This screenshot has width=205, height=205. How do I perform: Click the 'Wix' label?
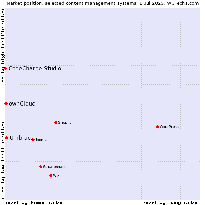[56, 175]
